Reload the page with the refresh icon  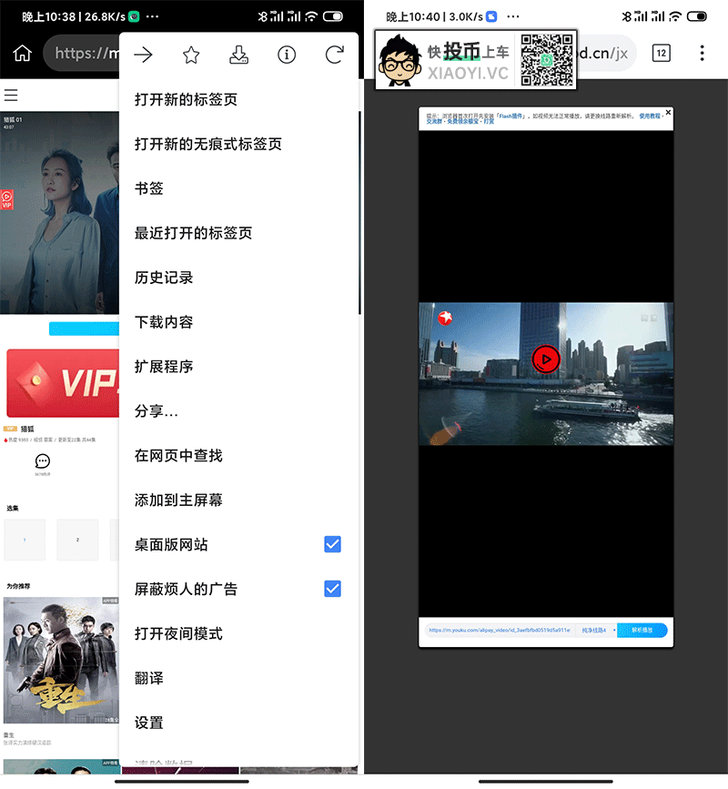point(334,56)
